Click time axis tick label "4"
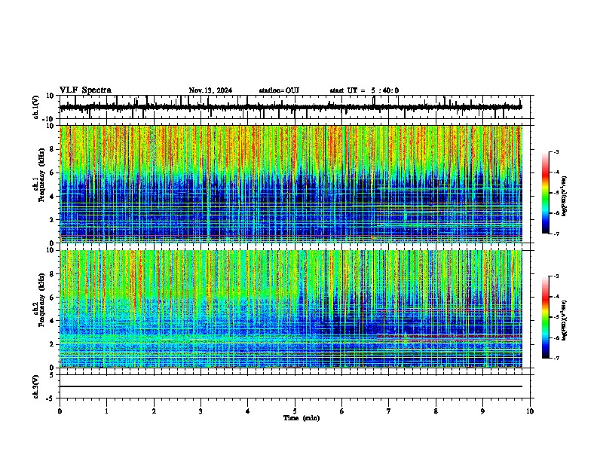The width and height of the screenshot is (597, 461). coord(247,411)
